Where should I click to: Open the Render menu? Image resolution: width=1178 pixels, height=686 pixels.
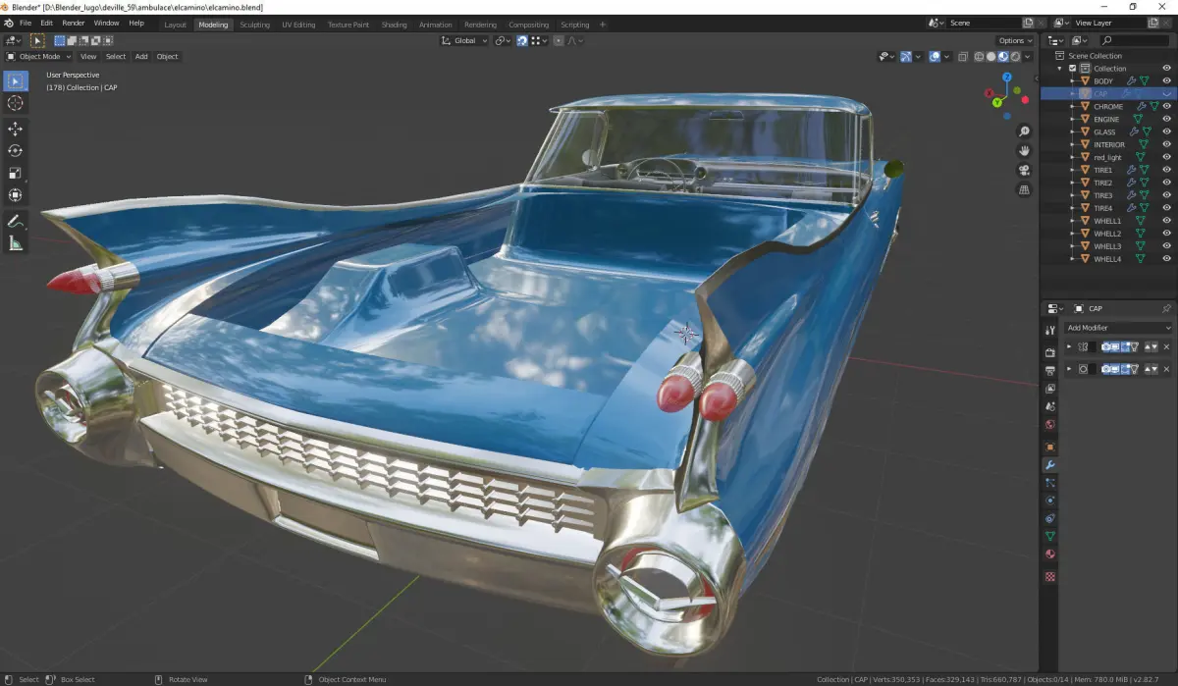(74, 23)
